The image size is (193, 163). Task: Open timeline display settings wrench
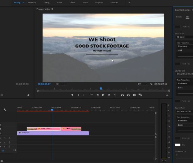(x=5, y=110)
